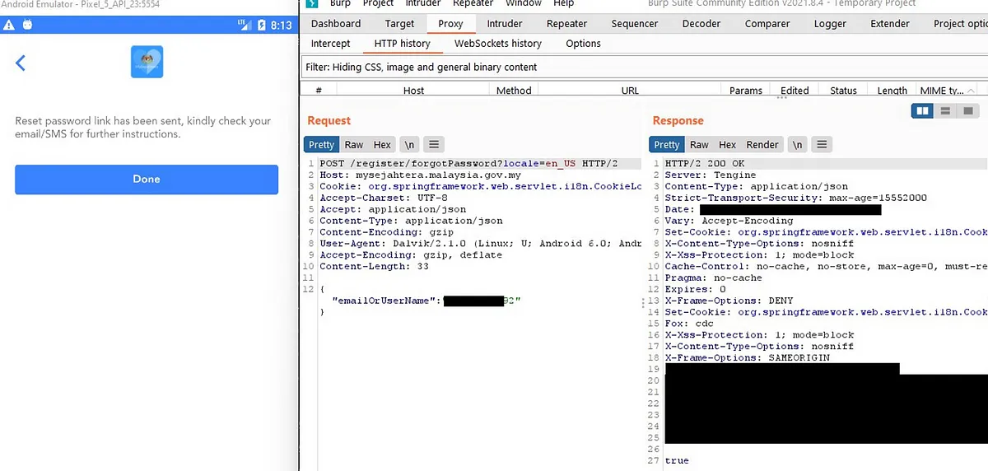Screen dimensions: 988x471
Task: Open the Request pane hamburger options menu
Action: click(435, 145)
